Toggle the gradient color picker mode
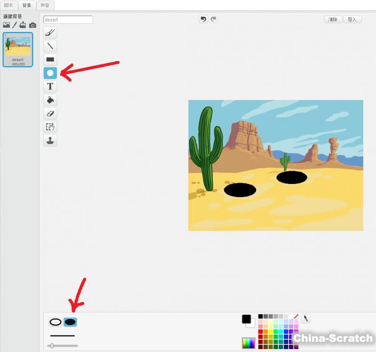Screen dimensions: 376x352 (248, 343)
